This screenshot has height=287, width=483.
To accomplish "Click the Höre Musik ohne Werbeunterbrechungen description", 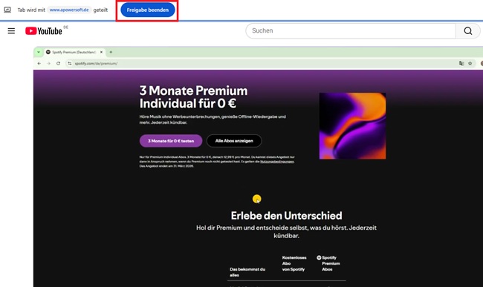I will pos(213,119).
